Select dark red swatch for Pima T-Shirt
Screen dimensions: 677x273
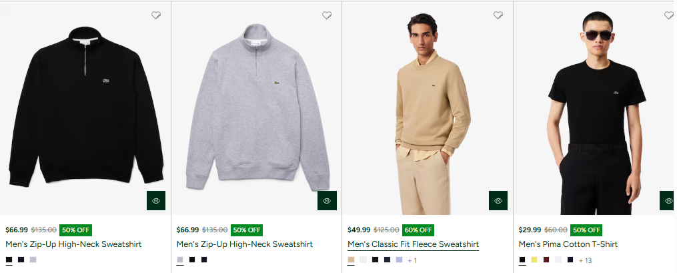point(546,260)
